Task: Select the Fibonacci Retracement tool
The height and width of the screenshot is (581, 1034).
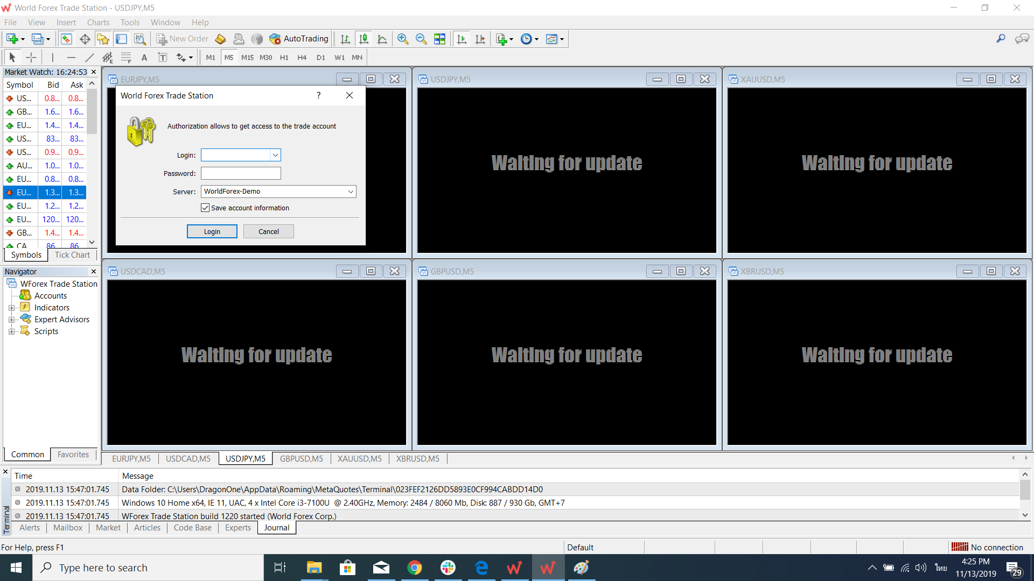Action: point(126,57)
